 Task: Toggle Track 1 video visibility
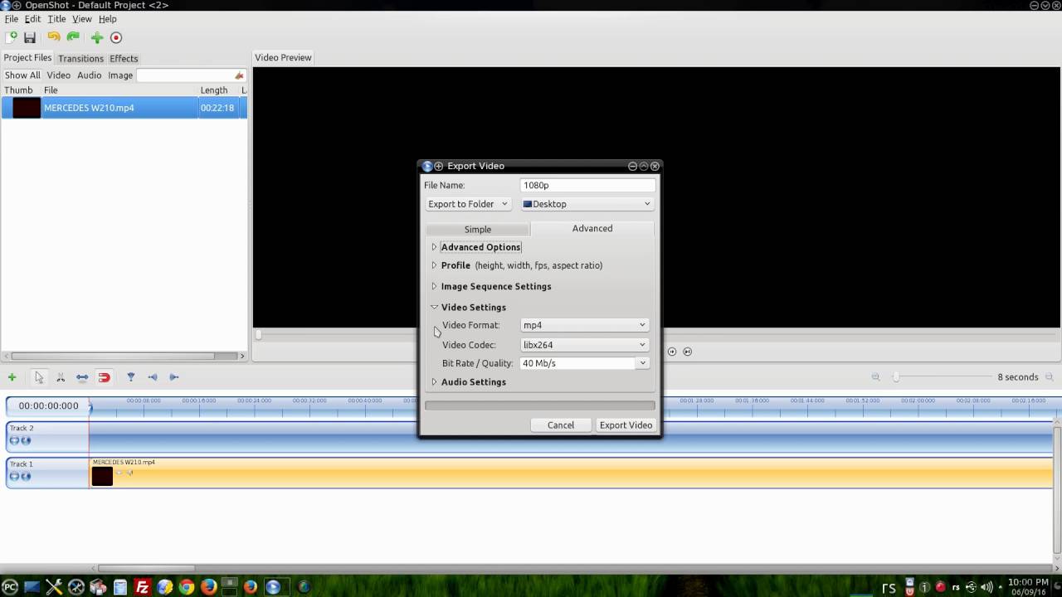(x=14, y=476)
